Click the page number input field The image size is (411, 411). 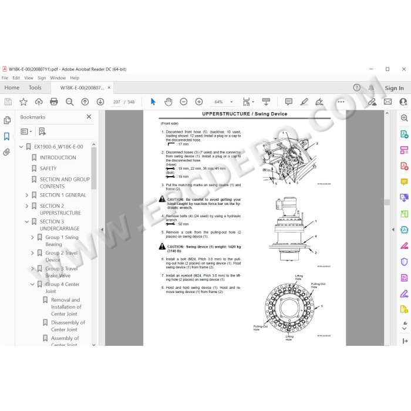pyautogui.click(x=117, y=102)
